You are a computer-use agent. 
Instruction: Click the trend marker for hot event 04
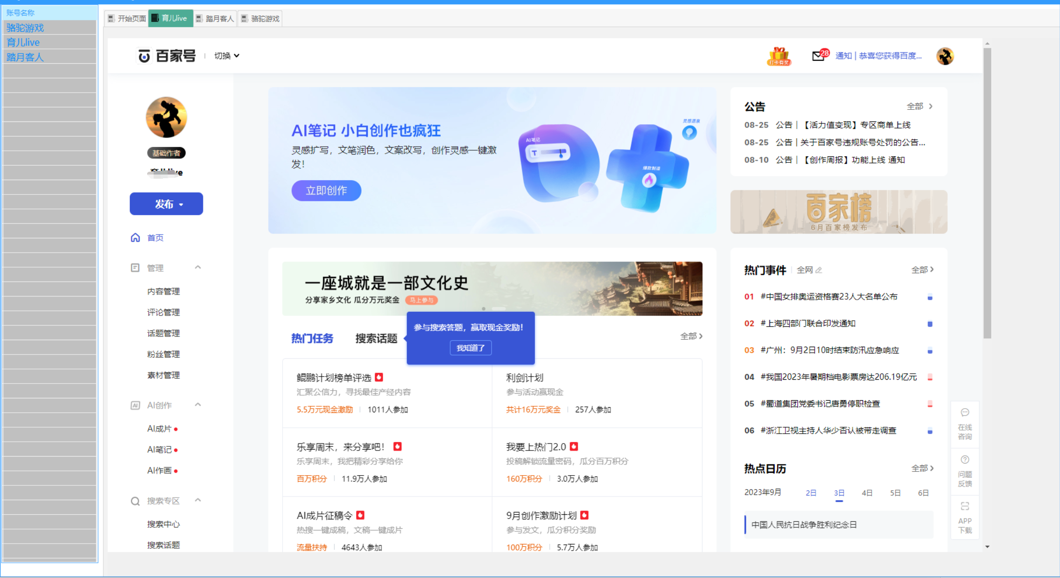[x=930, y=377]
